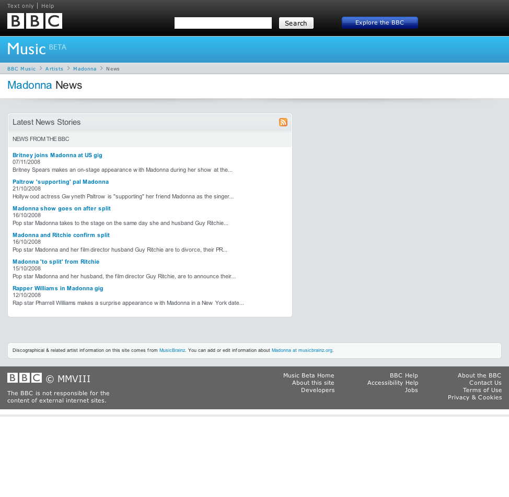
Task: Click the date 12/10/2008
Action: click(27, 294)
